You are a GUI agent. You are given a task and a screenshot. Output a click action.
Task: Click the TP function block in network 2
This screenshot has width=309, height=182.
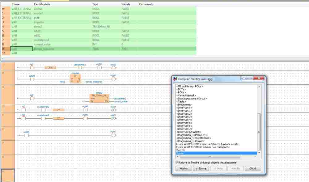(x=75, y=78)
